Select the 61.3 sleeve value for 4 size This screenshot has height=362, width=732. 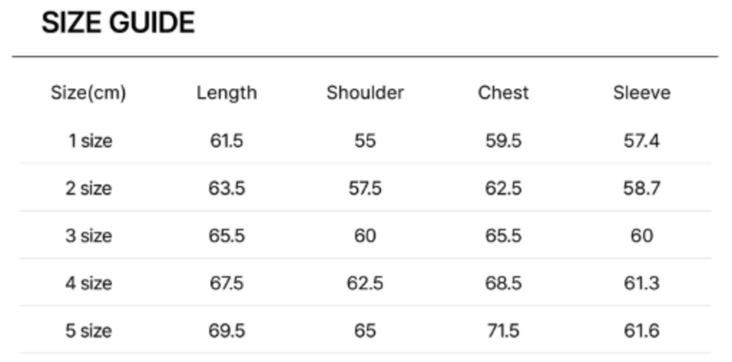click(x=642, y=283)
